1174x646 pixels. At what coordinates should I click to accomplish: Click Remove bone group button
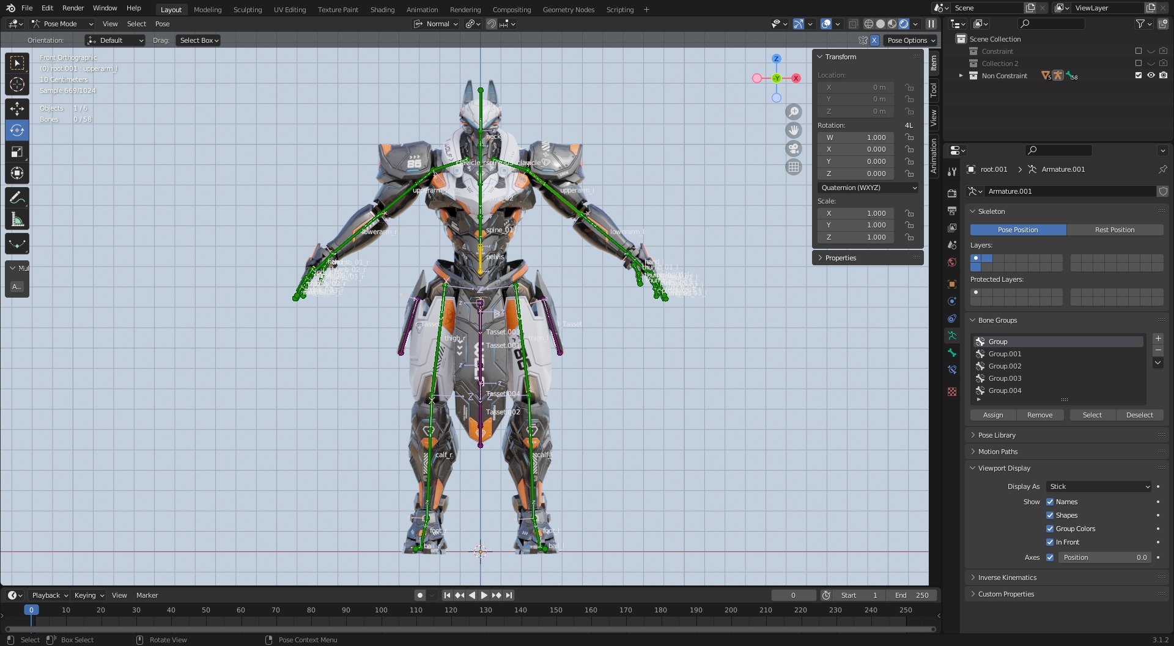pyautogui.click(x=1039, y=415)
